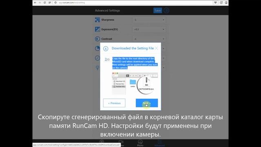Click the 2/3 step indicator
Viewport: 261px width, 147px height.
click(107, 60)
